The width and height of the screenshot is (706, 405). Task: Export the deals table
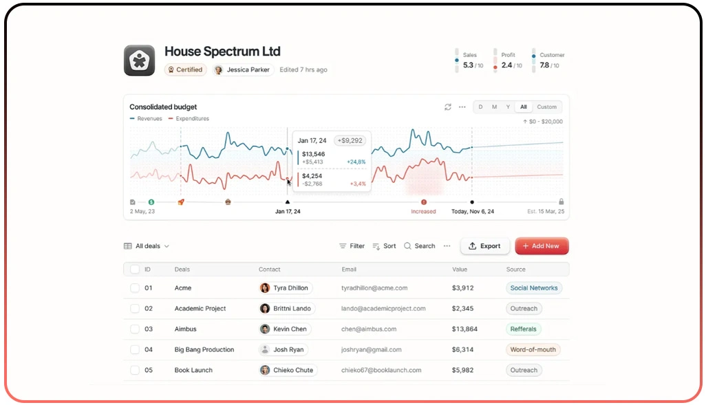(484, 245)
